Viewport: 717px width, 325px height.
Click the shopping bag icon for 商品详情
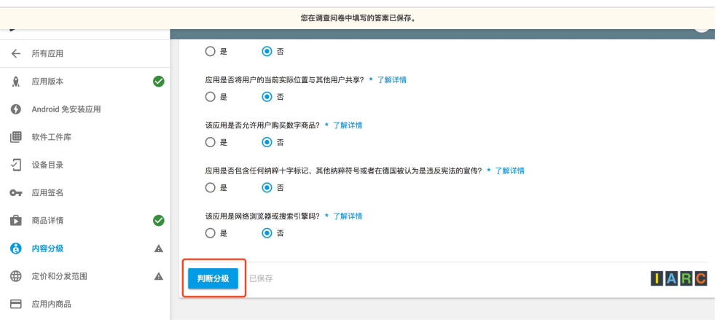[x=16, y=220]
